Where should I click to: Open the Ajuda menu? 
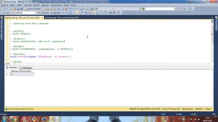point(74,5)
